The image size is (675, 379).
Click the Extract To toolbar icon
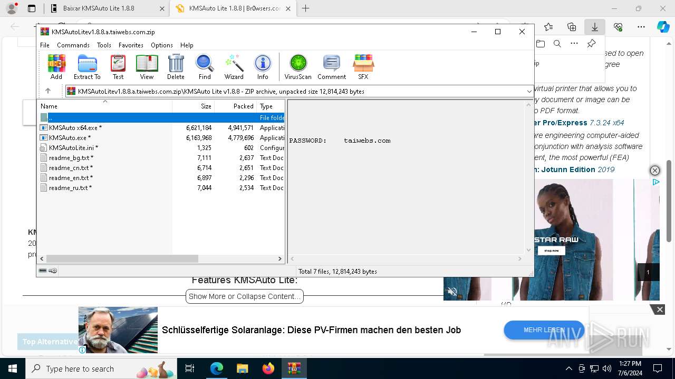pyautogui.click(x=87, y=67)
